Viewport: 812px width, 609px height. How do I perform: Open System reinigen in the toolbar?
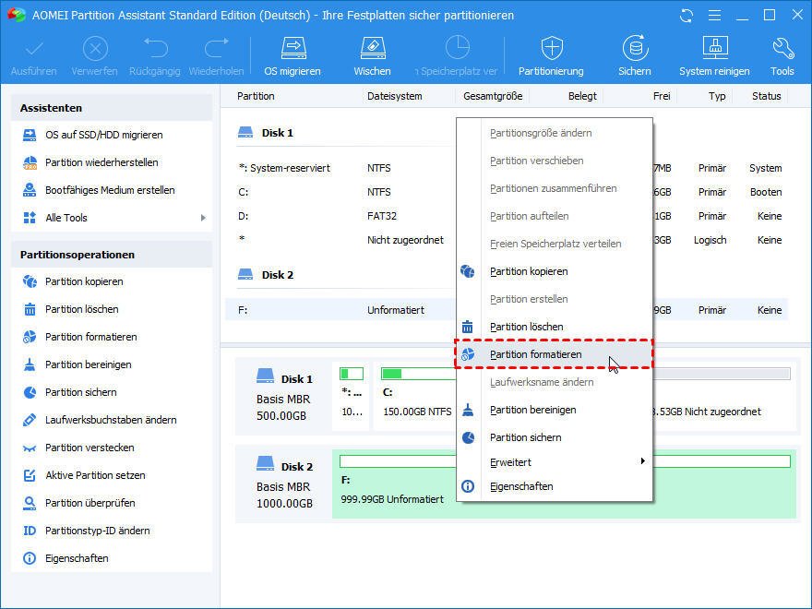(x=714, y=56)
